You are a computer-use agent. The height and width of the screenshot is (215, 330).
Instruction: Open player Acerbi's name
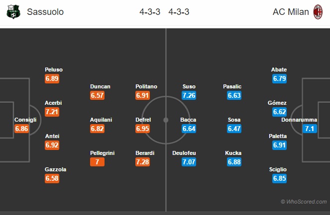[x=53, y=103]
